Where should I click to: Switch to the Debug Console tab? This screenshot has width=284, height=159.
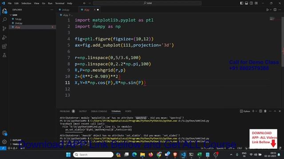coord(99,111)
